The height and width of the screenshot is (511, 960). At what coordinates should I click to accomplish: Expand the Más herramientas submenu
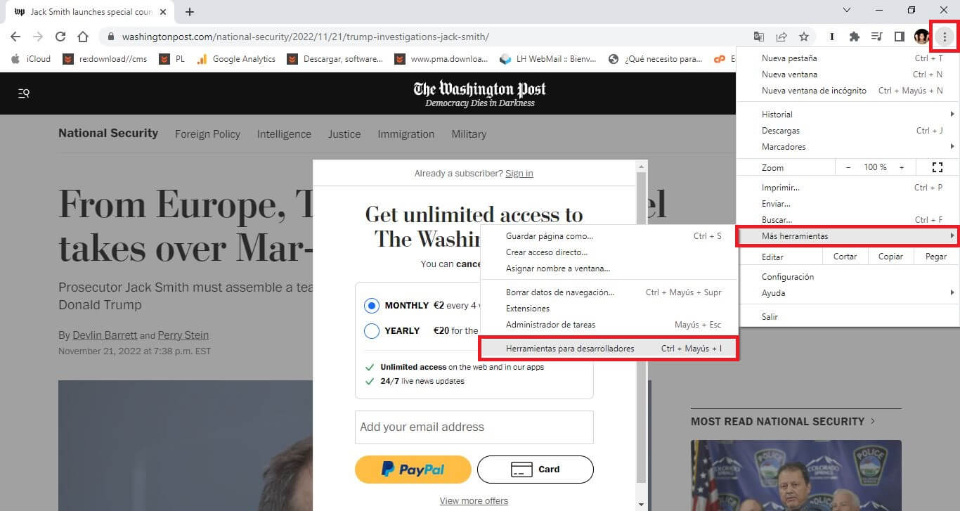click(x=848, y=236)
